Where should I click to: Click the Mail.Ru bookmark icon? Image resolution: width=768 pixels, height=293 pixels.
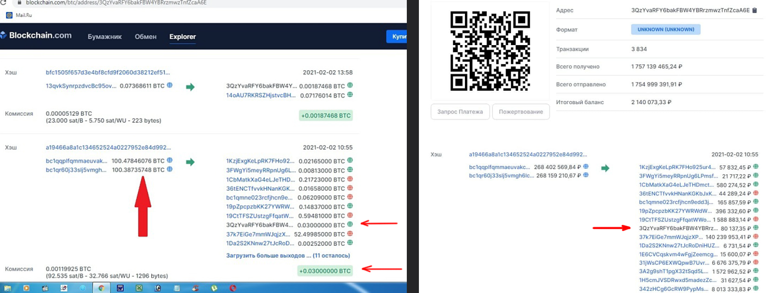(x=9, y=15)
